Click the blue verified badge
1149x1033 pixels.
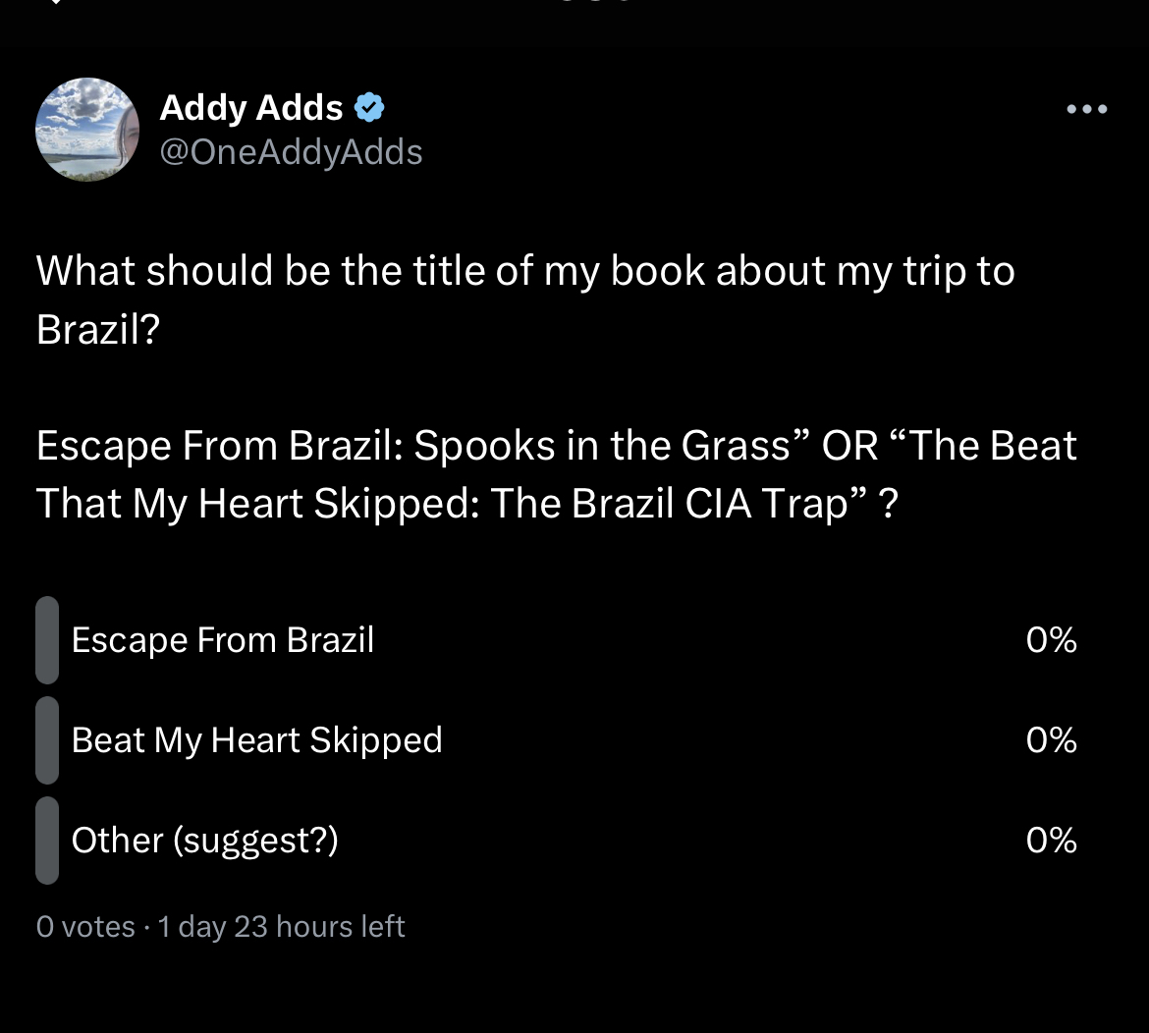point(369,108)
